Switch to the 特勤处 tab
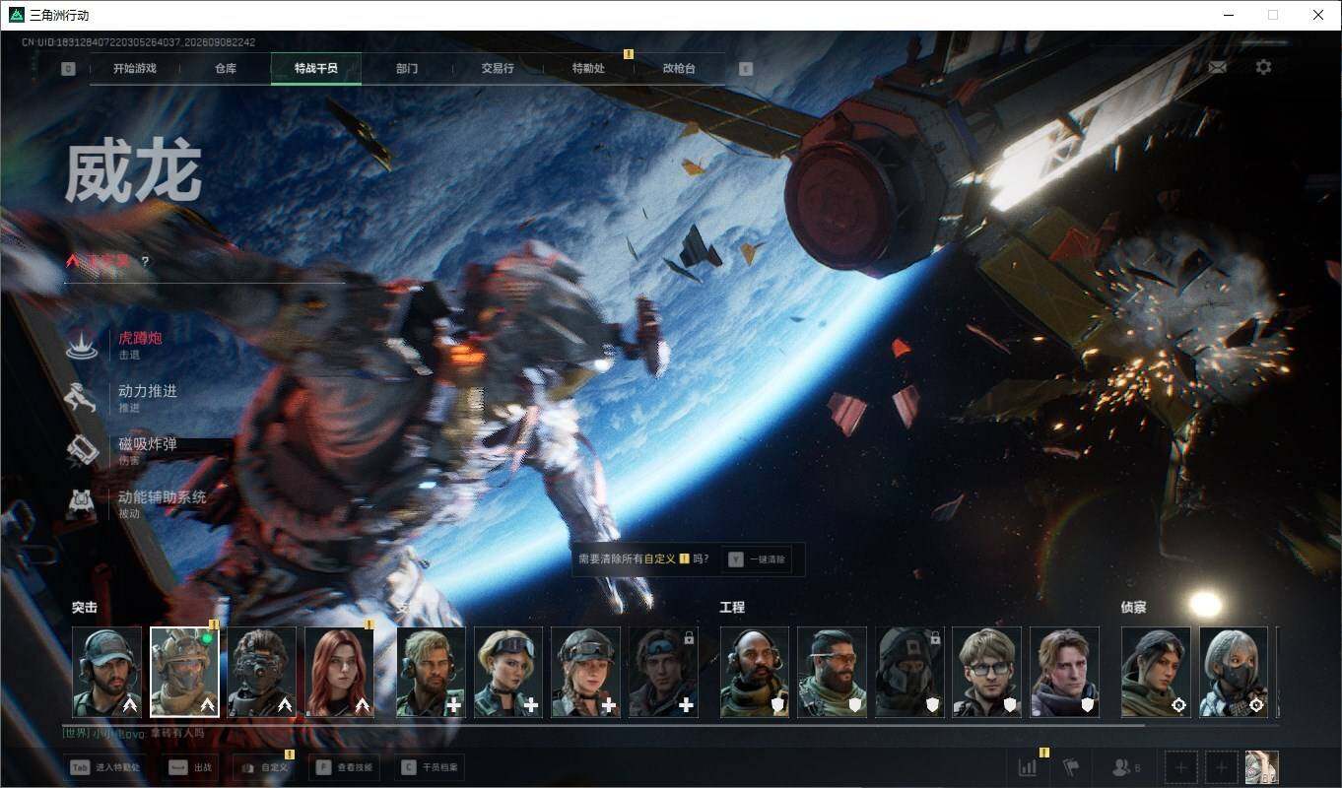This screenshot has height=788, width=1342. (588, 69)
